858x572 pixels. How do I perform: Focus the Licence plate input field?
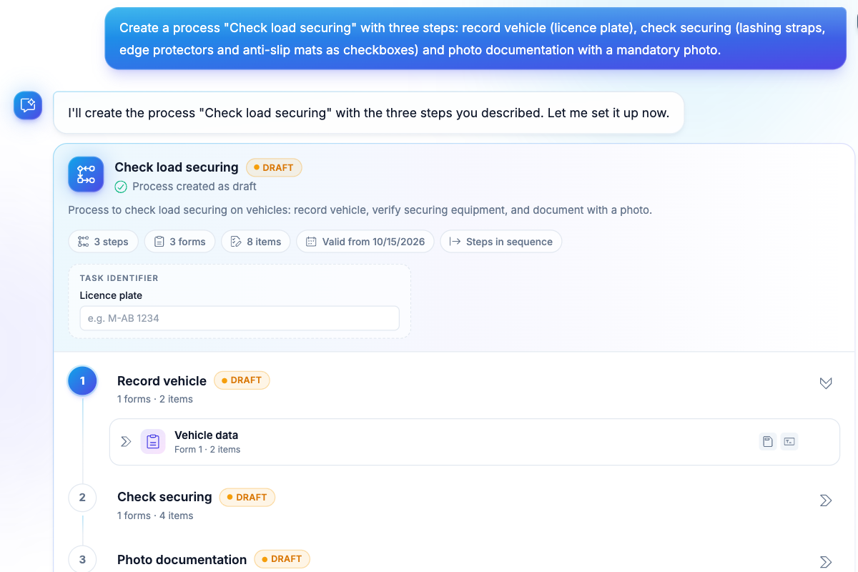240,318
